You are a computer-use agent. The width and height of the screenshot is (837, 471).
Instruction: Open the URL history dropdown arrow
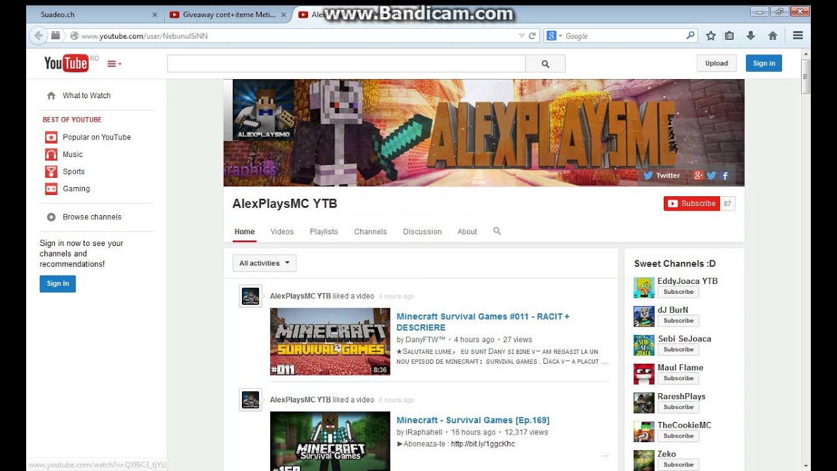click(x=521, y=36)
